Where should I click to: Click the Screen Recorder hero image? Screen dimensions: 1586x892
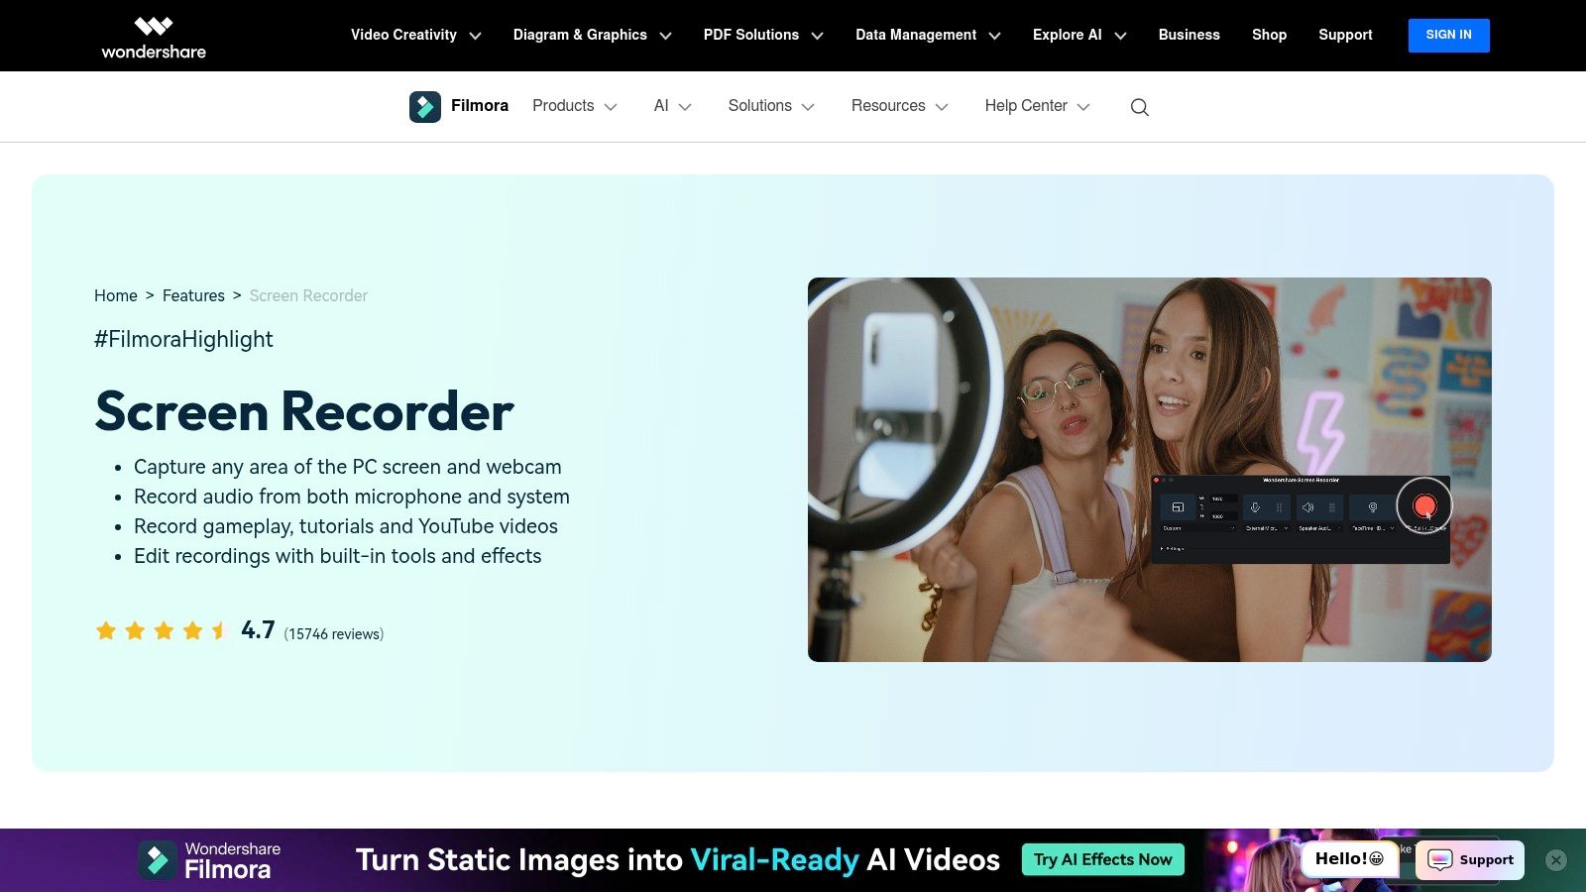click(1149, 469)
